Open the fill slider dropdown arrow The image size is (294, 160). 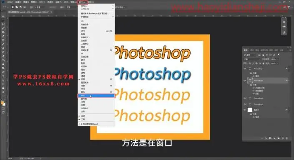(278, 64)
